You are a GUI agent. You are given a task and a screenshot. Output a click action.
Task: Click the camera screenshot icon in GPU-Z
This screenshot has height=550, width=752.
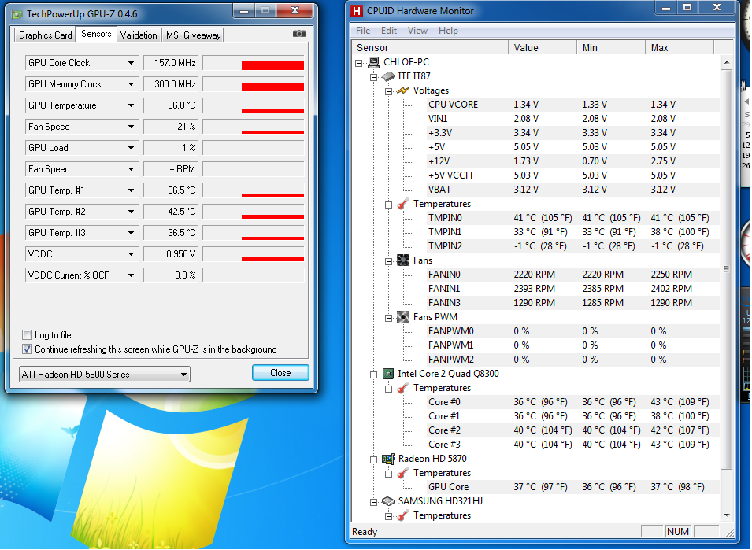click(x=298, y=35)
